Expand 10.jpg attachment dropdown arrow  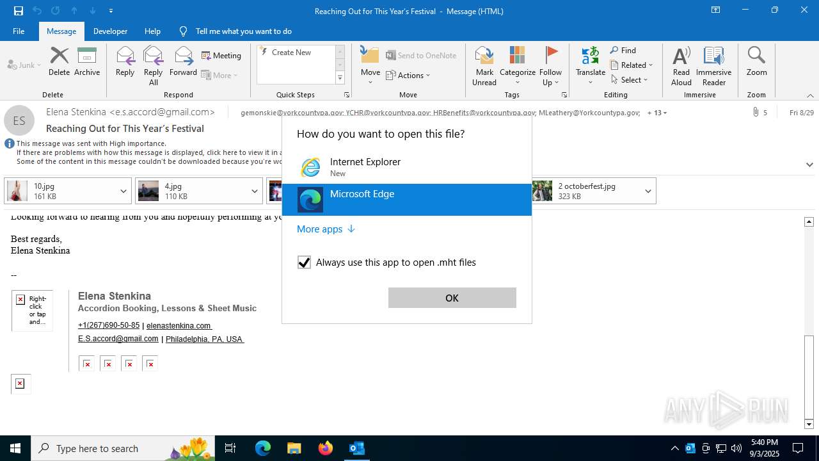pos(123,191)
